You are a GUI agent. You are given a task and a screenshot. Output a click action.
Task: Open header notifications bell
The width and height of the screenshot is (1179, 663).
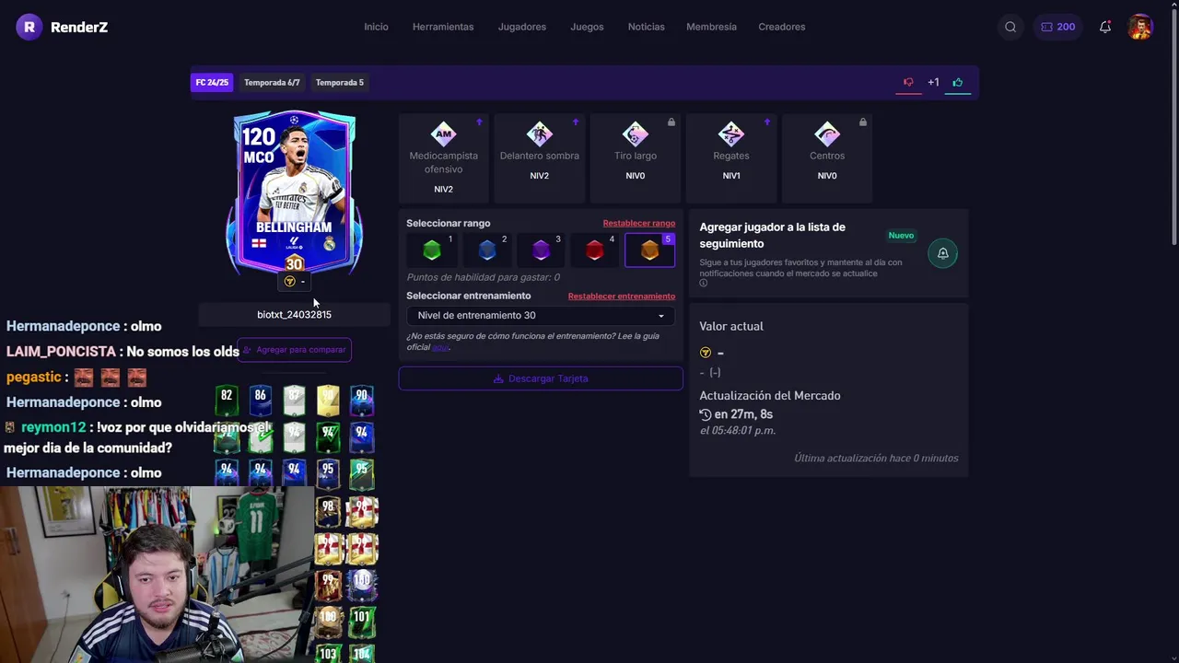pyautogui.click(x=1104, y=27)
